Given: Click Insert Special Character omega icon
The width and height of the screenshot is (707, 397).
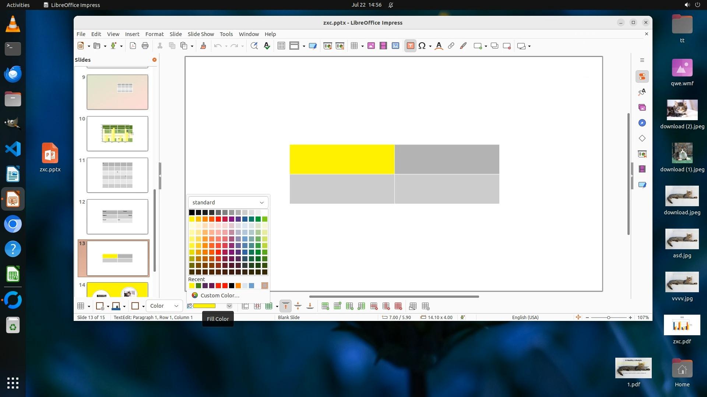Looking at the screenshot, I should 422,46.
